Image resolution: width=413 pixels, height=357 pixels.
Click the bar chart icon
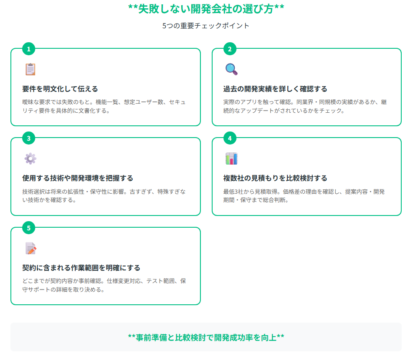[x=231, y=158]
